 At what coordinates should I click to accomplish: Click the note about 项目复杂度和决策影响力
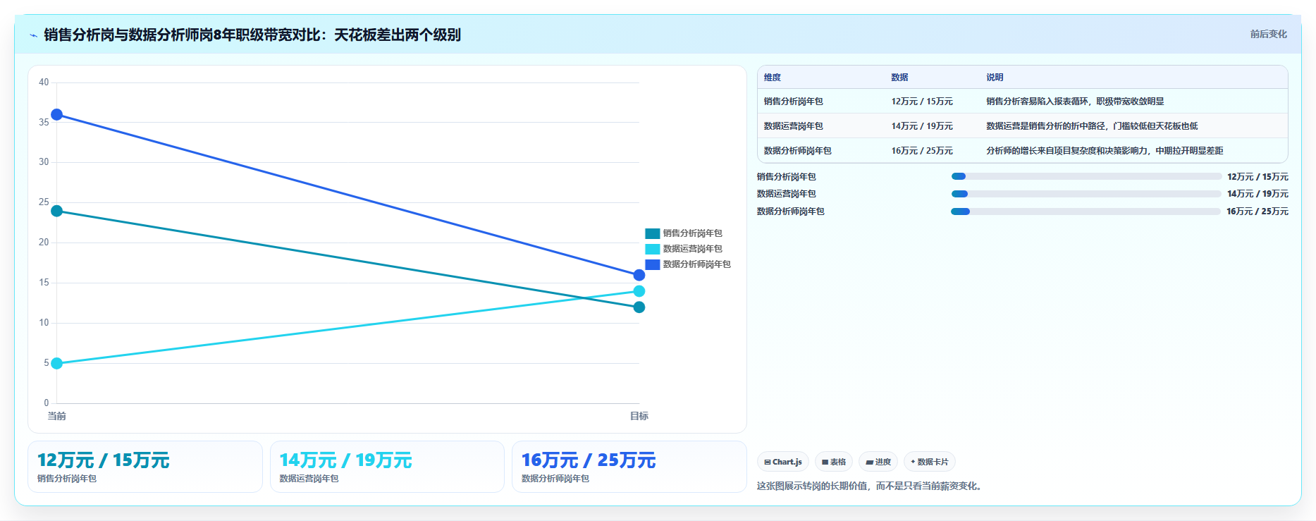click(x=1105, y=151)
